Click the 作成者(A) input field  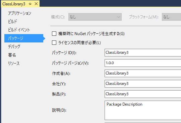point(143,73)
